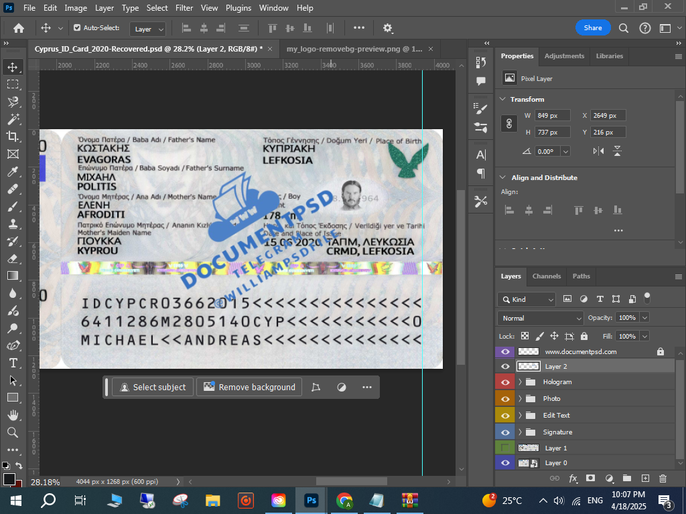The width and height of the screenshot is (686, 514).
Task: Switch to the Channels tab
Action: [547, 276]
